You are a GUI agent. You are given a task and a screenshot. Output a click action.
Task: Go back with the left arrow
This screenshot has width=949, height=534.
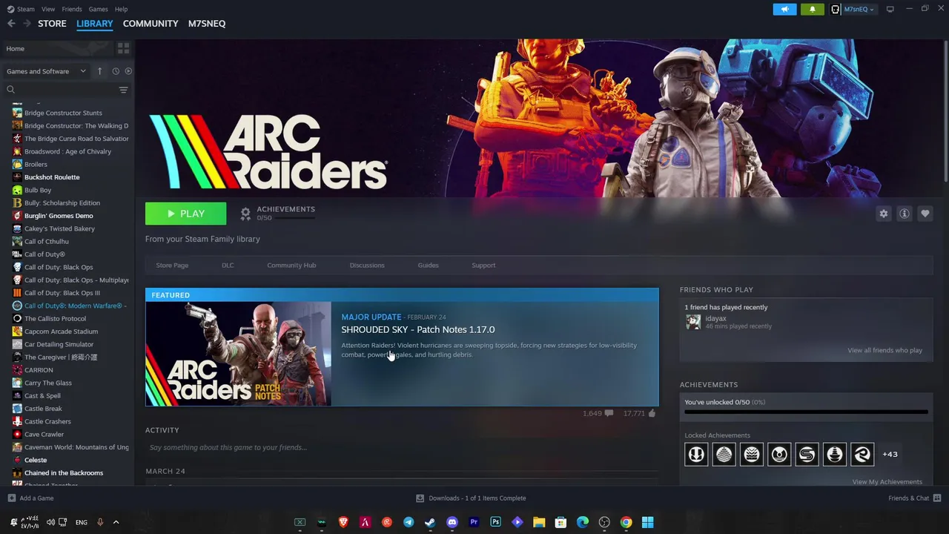(x=11, y=24)
